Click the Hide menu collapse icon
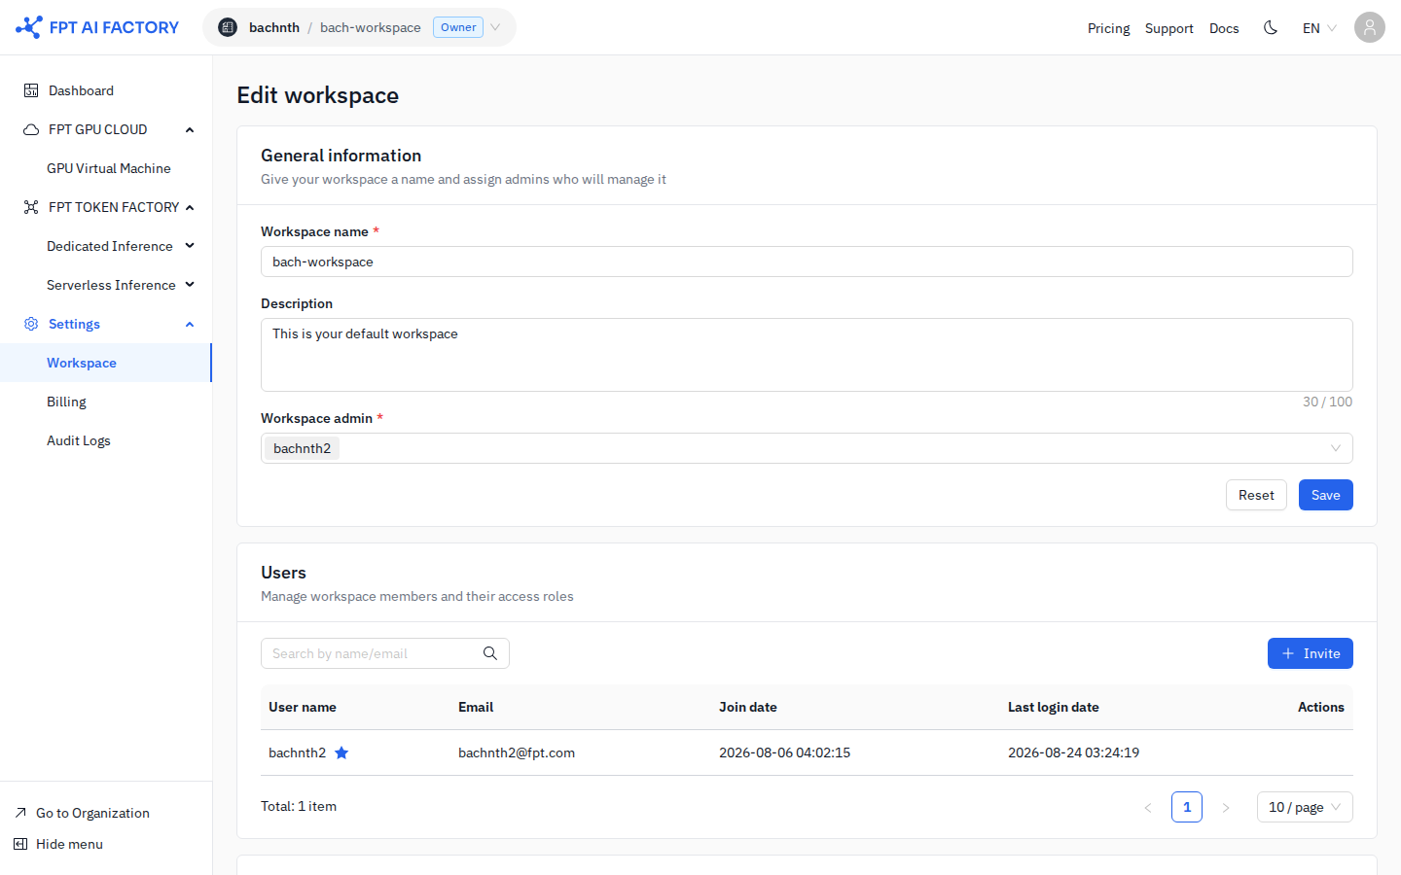This screenshot has height=875, width=1401. click(x=20, y=844)
